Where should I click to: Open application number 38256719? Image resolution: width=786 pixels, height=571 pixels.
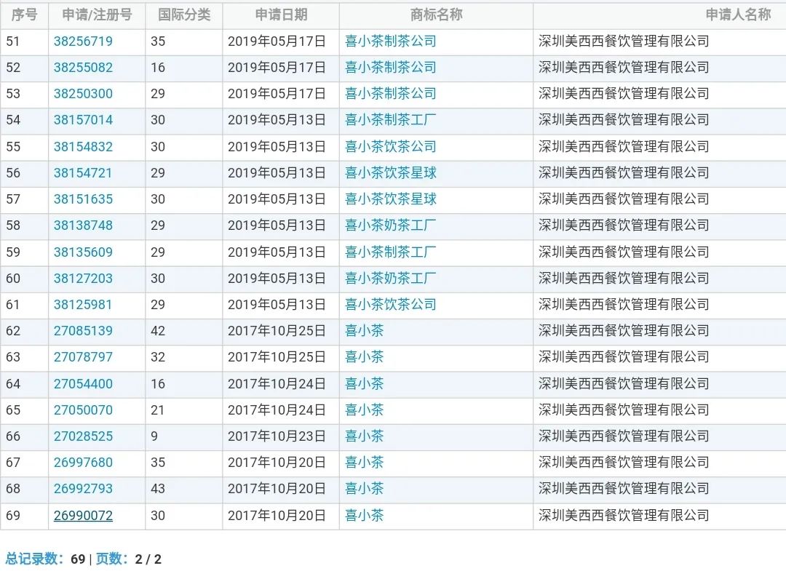[83, 41]
